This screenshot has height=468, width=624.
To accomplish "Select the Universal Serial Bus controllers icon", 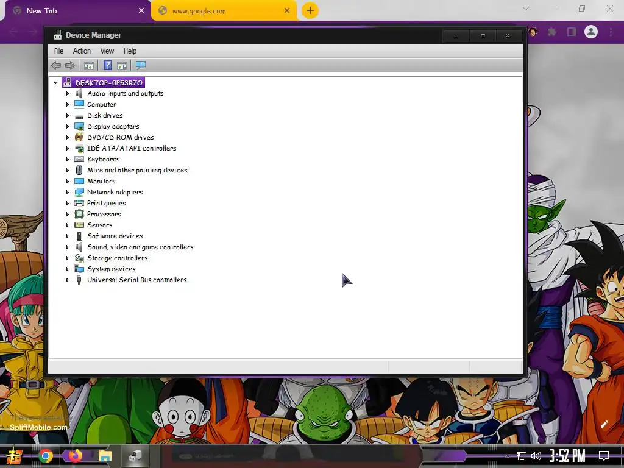I will coord(79,280).
